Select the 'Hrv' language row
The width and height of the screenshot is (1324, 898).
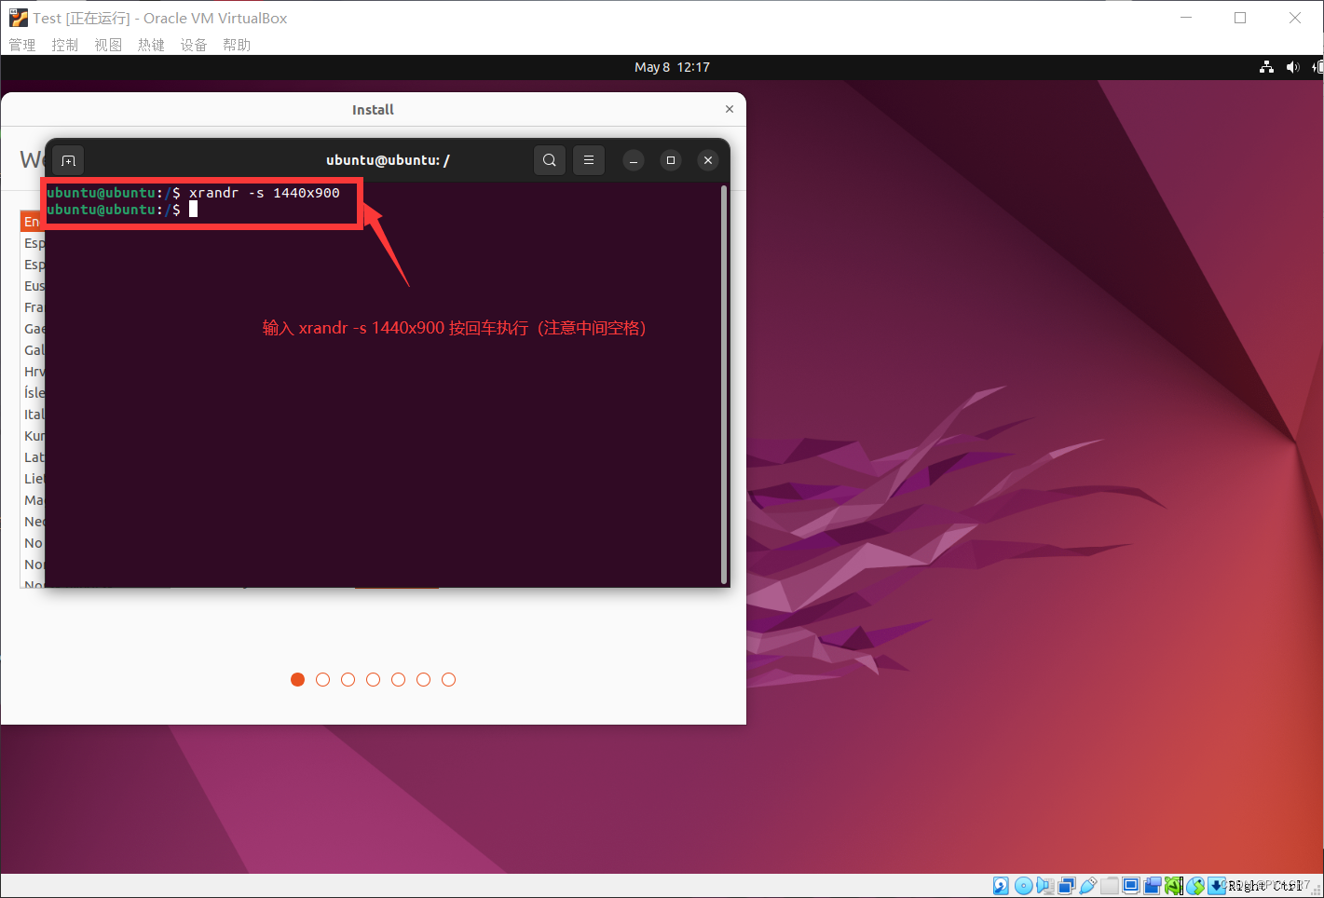click(33, 372)
